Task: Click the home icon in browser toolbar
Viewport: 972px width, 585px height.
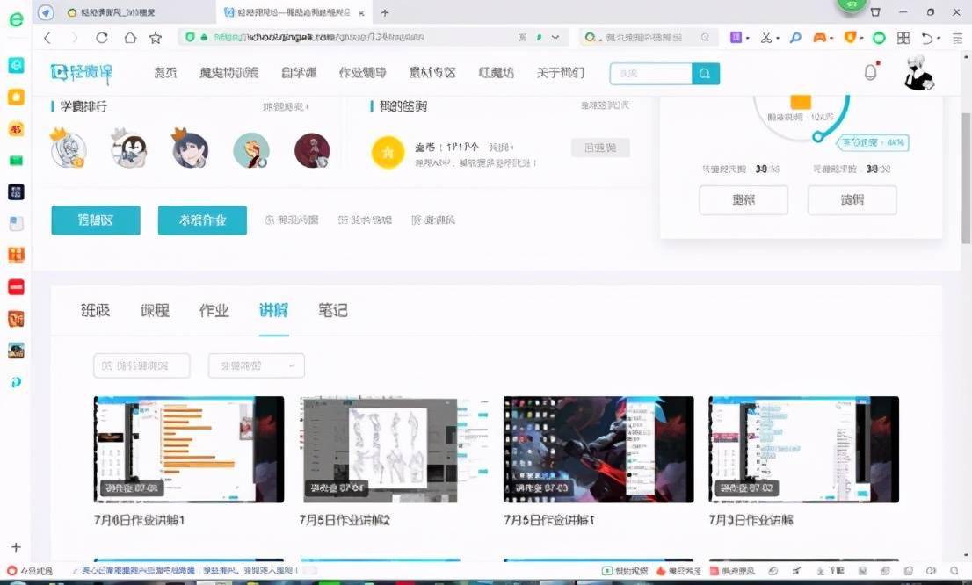Action: 129,38
